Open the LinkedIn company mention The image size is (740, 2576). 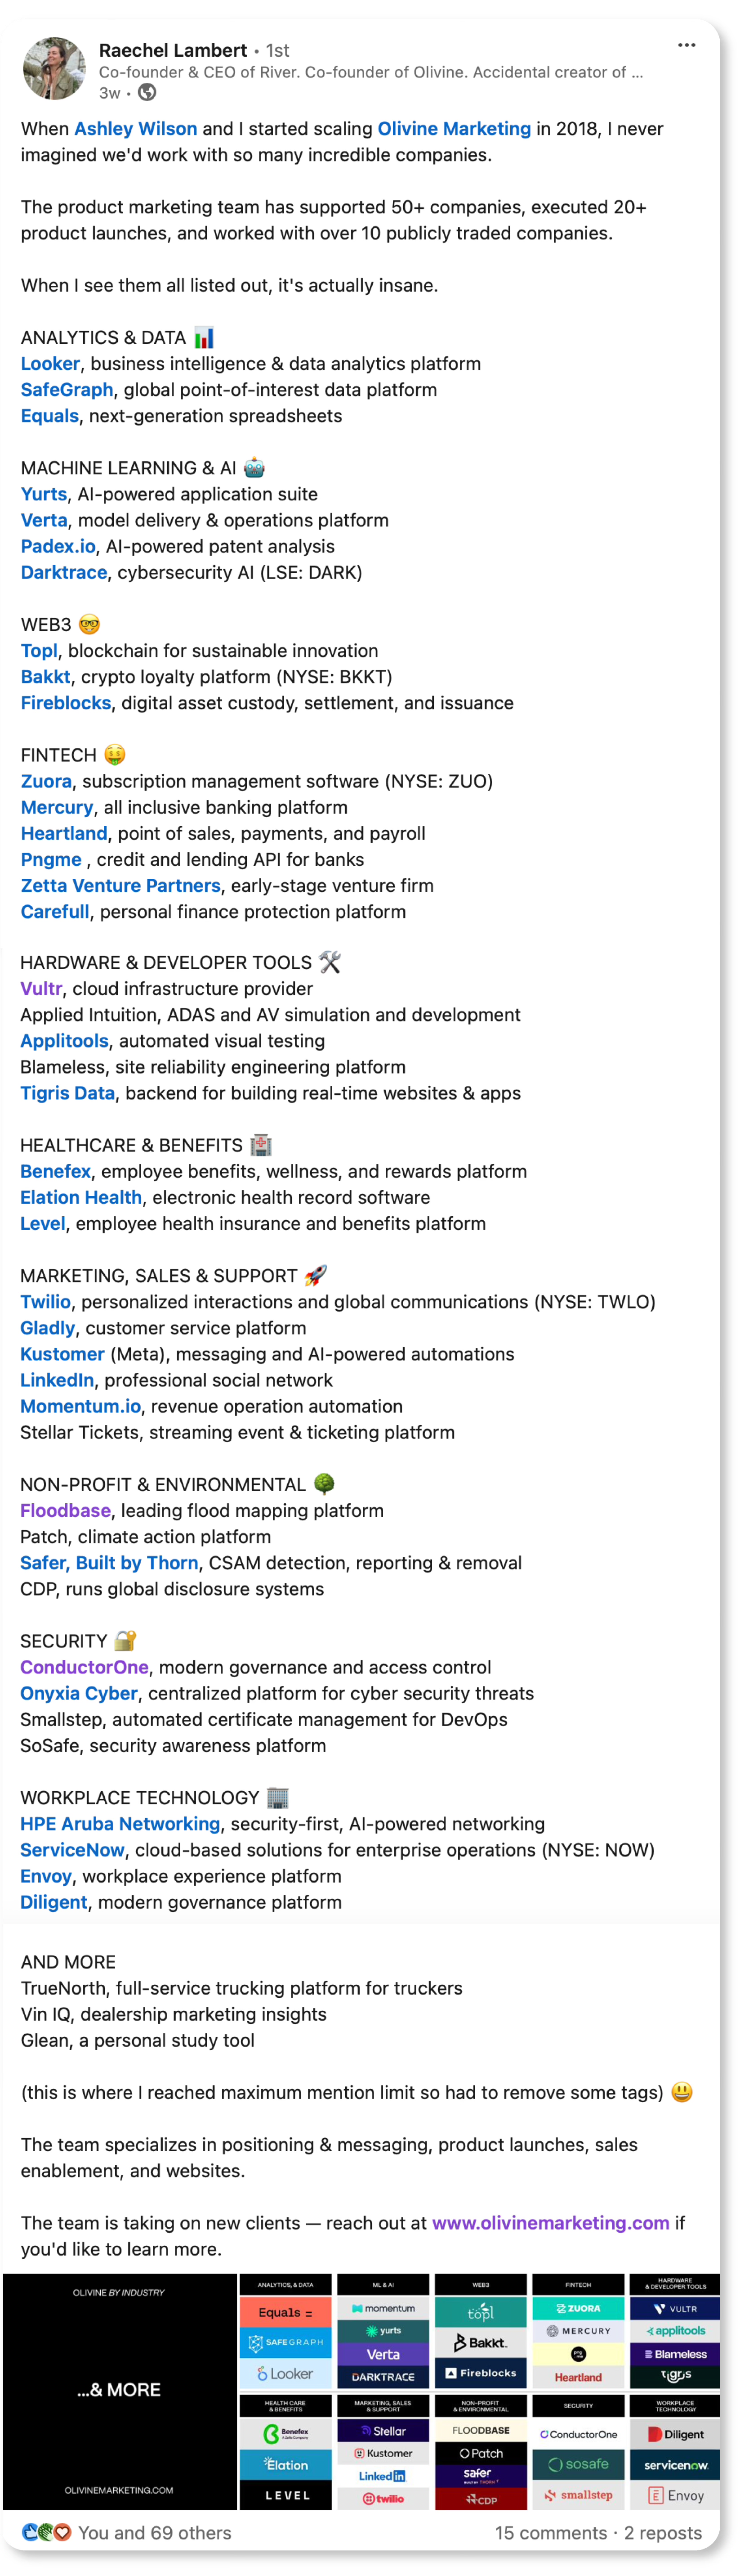[x=57, y=1380]
